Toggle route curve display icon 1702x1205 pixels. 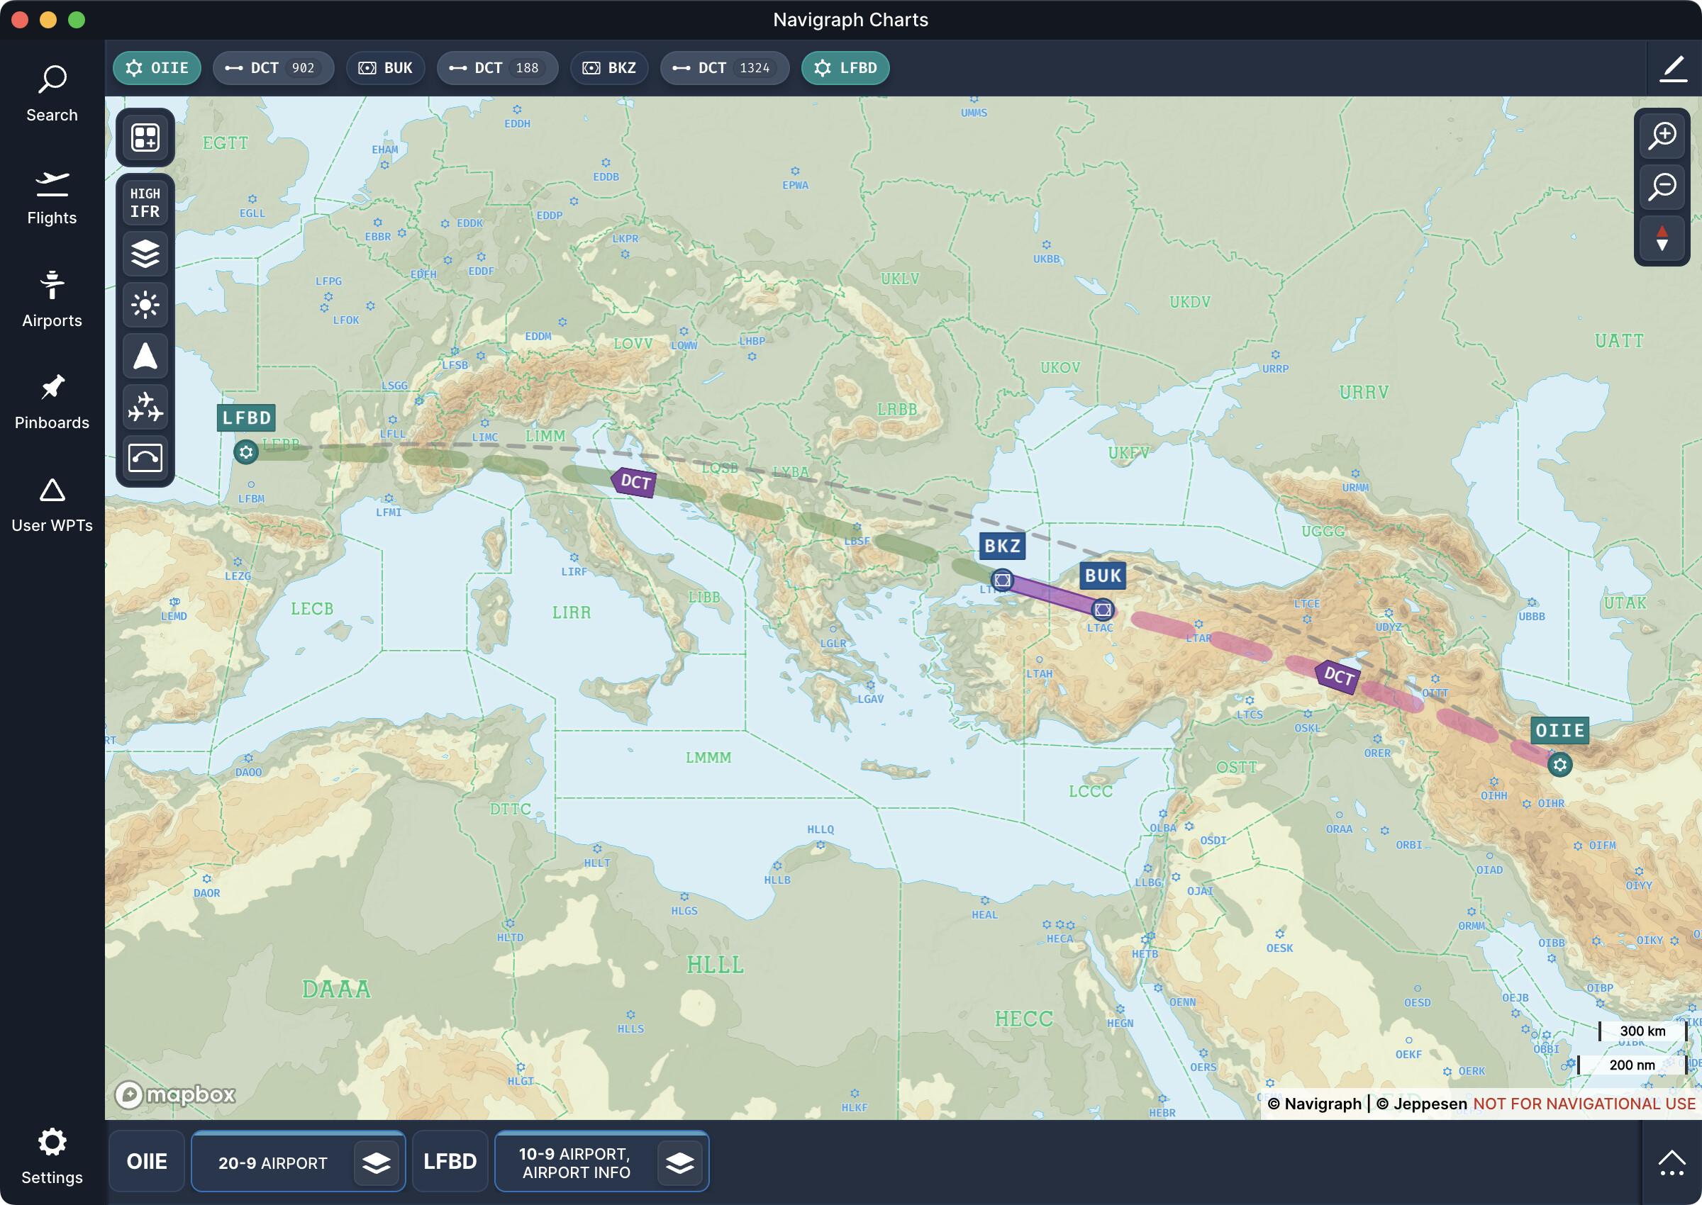145,458
